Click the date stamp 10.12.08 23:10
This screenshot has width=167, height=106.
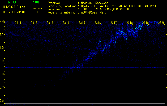click(14, 12)
